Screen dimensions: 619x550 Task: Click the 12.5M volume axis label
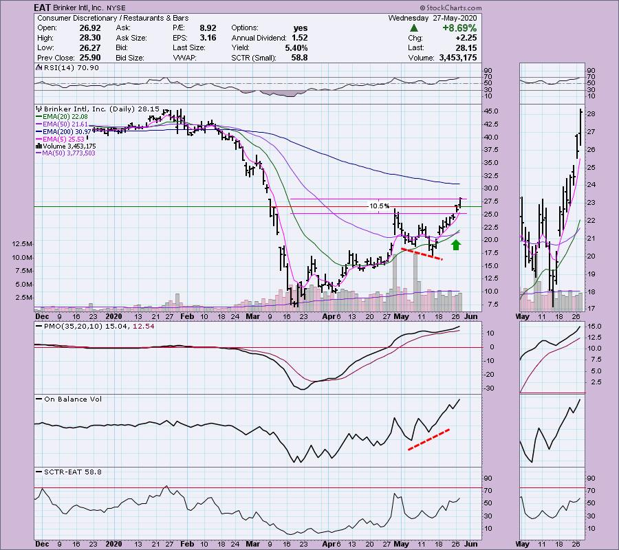tap(22, 244)
